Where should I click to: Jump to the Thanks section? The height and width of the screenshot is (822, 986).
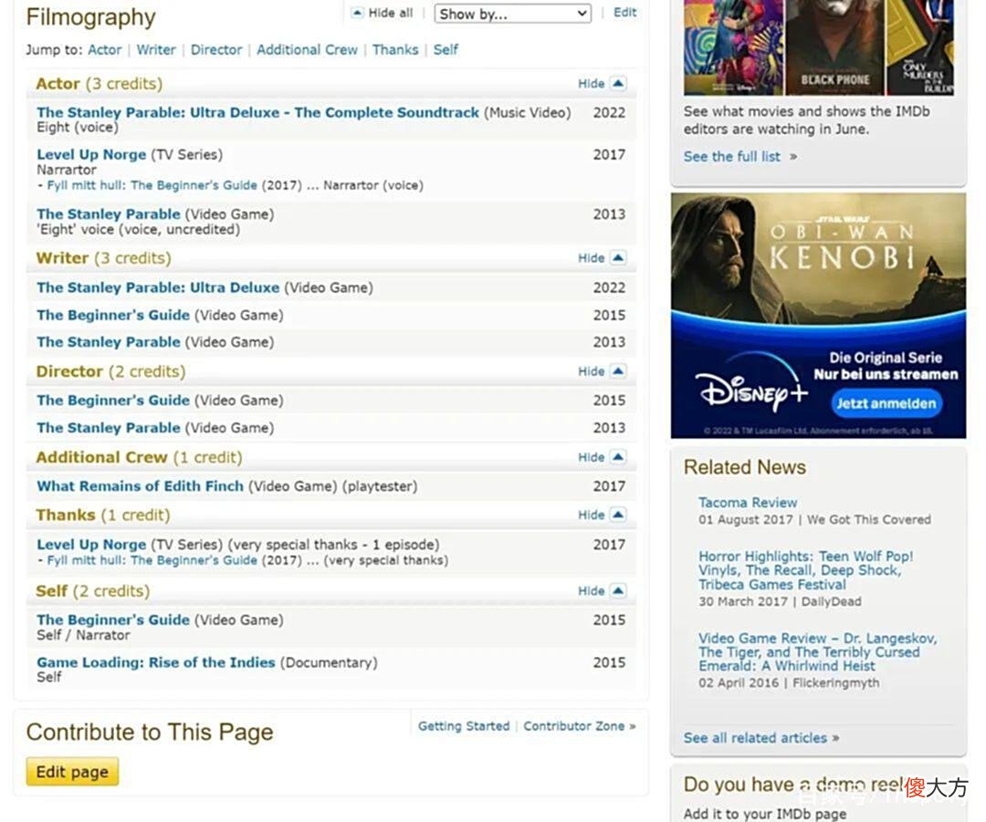click(x=395, y=49)
